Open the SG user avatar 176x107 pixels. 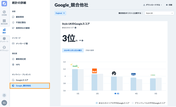pyautogui.click(x=4, y=103)
